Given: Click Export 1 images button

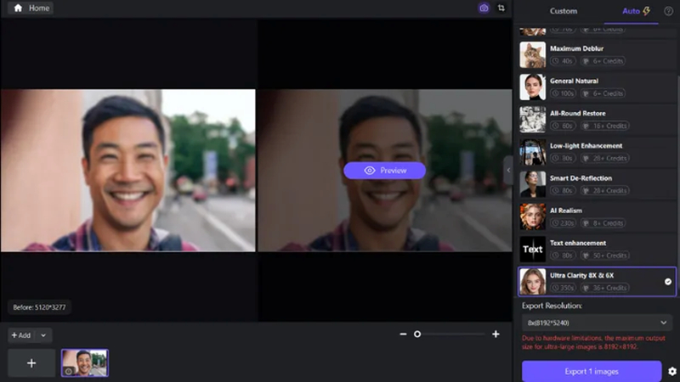Looking at the screenshot, I should coord(592,371).
